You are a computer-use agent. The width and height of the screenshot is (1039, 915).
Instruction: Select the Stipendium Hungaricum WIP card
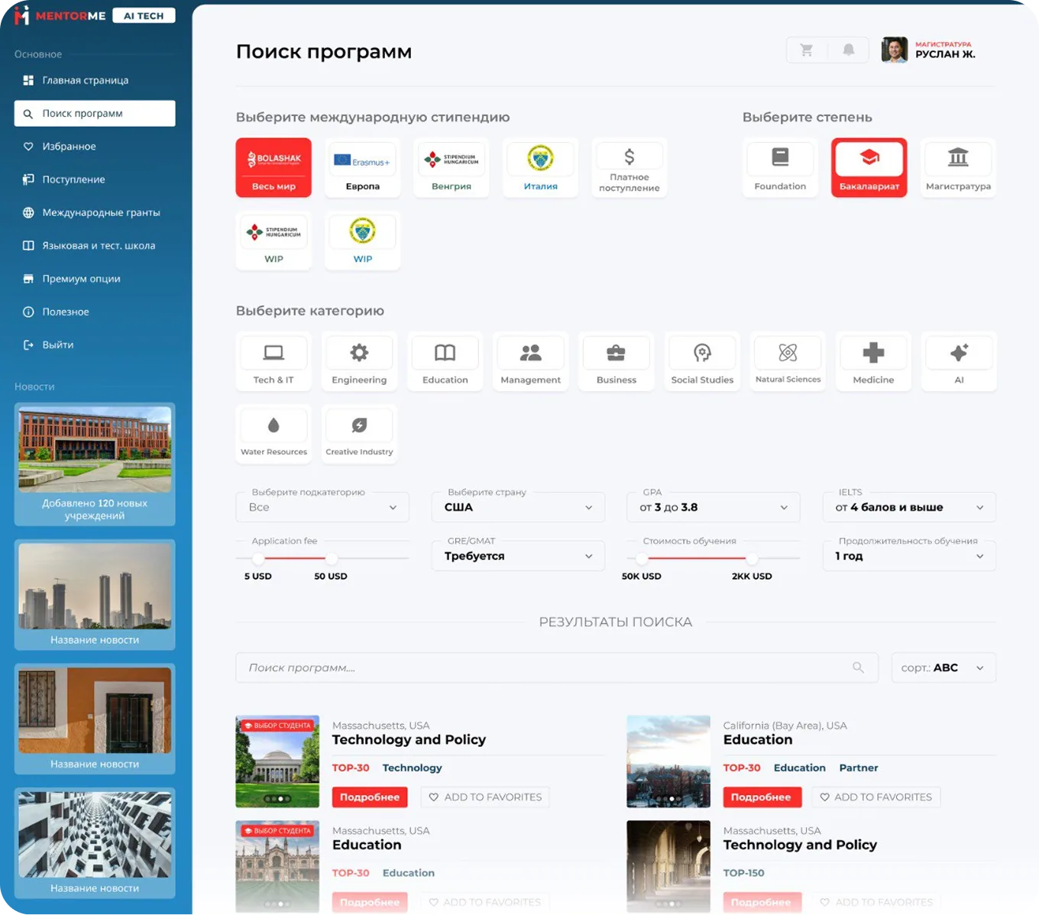coord(274,240)
